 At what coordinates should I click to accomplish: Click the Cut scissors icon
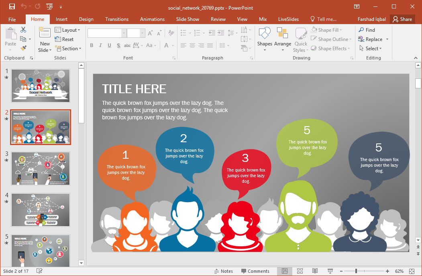(x=23, y=30)
